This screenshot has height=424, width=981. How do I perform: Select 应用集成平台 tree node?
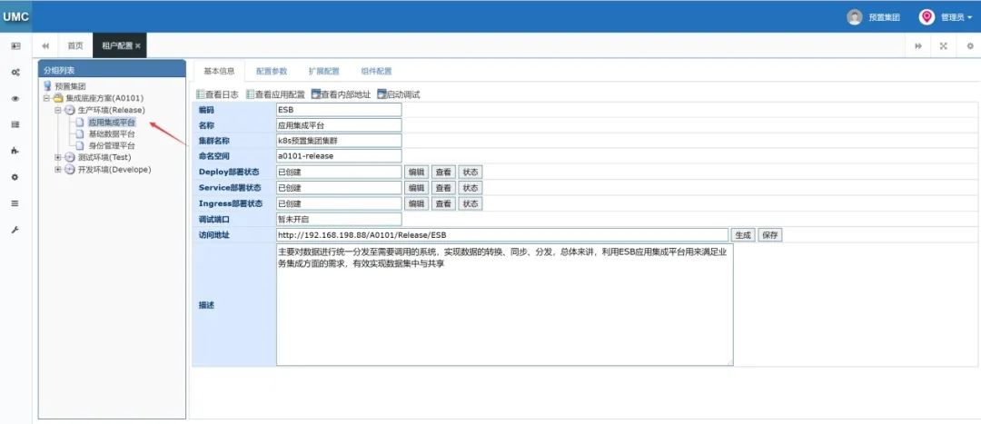point(112,122)
